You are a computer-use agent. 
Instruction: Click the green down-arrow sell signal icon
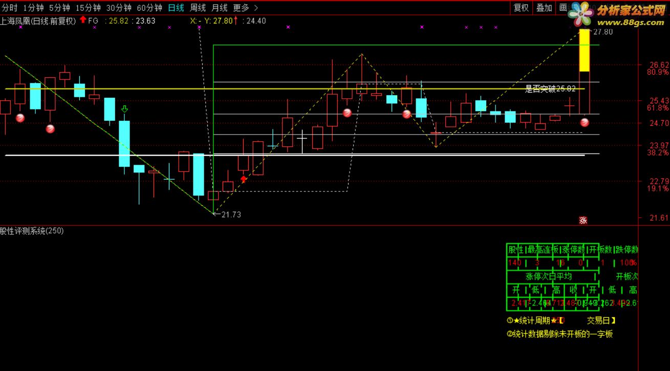(x=124, y=109)
